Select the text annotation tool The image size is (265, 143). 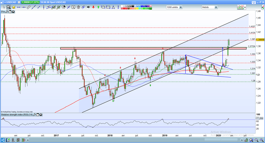click(x=73, y=7)
